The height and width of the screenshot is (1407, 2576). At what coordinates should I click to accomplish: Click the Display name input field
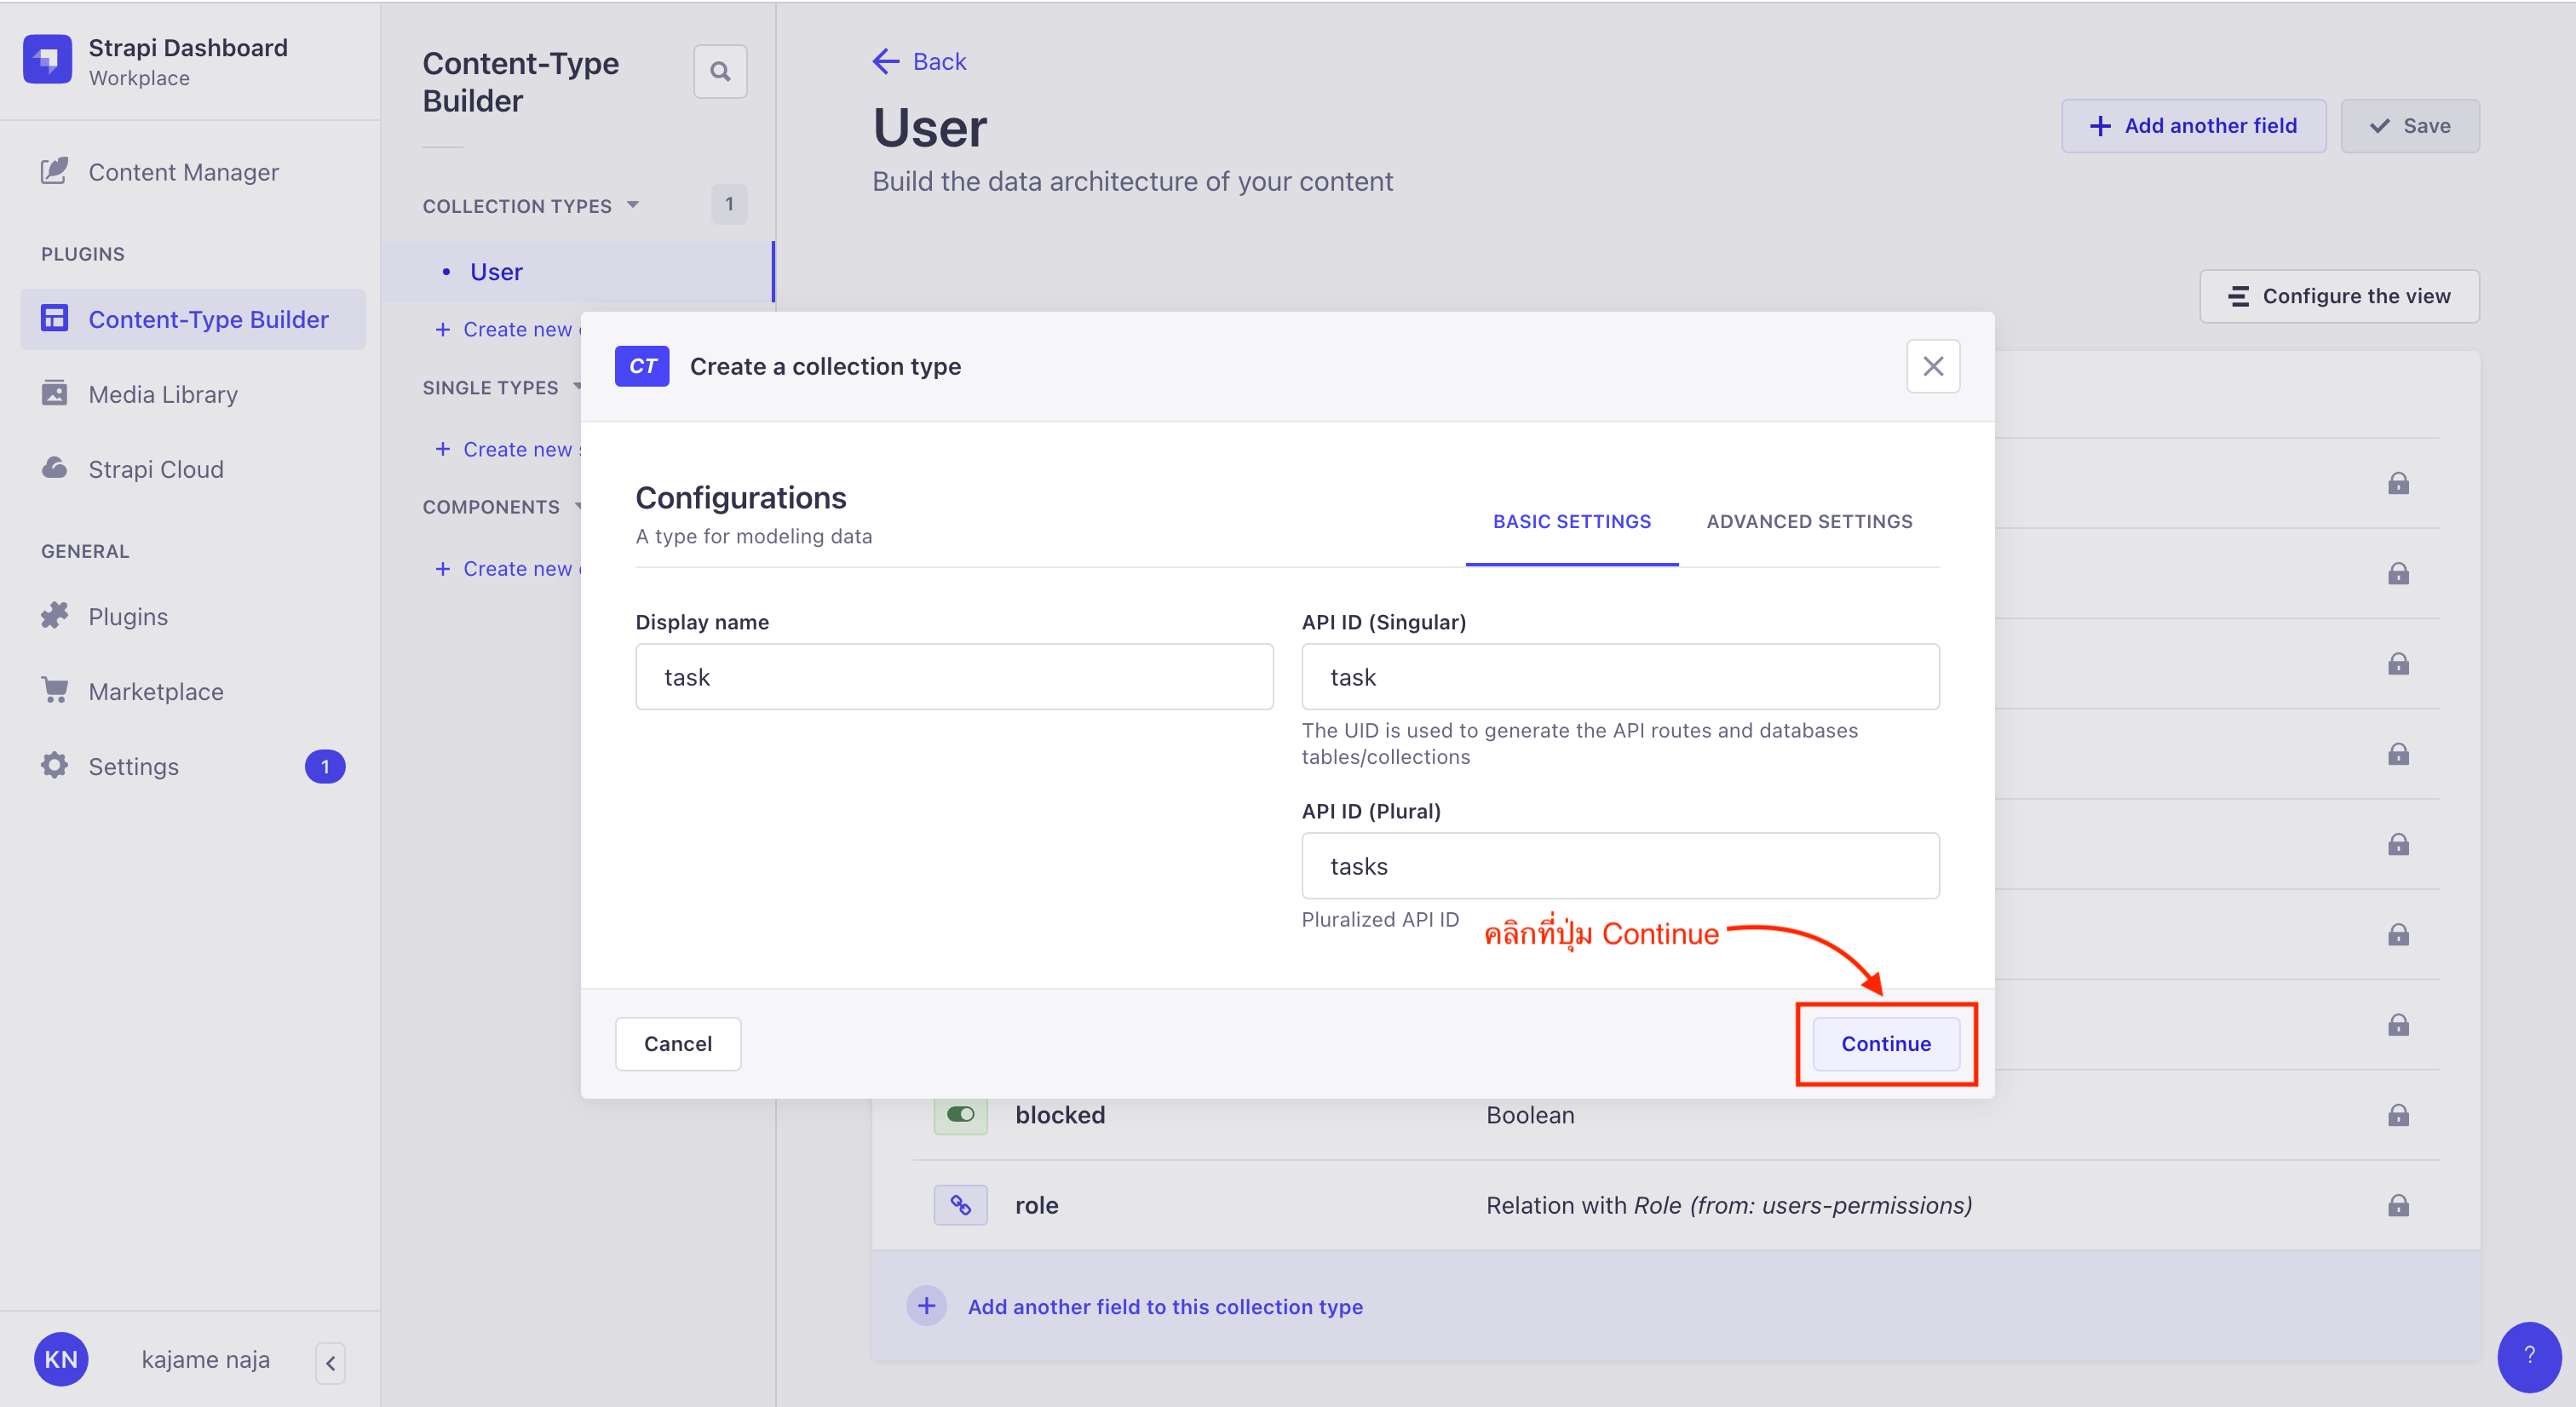[x=955, y=675]
